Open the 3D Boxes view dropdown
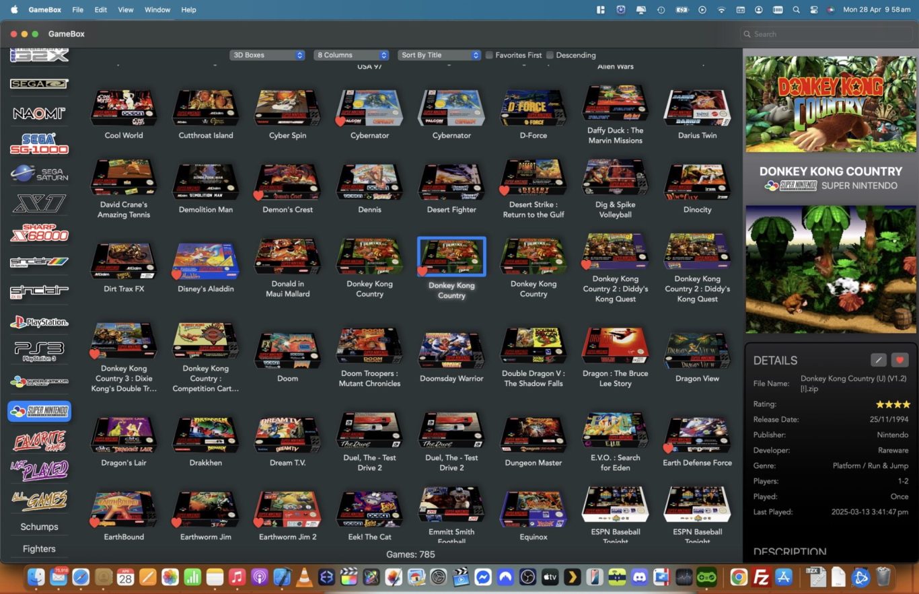 point(267,55)
